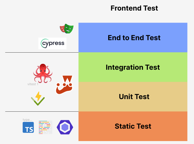The width and height of the screenshot is (194, 144).
Task: Select the Cypress logo image
Action: click(52, 43)
